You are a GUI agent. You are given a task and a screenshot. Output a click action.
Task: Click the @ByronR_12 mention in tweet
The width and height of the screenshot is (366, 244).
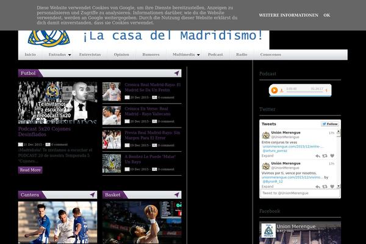pyautogui.click(x=273, y=181)
